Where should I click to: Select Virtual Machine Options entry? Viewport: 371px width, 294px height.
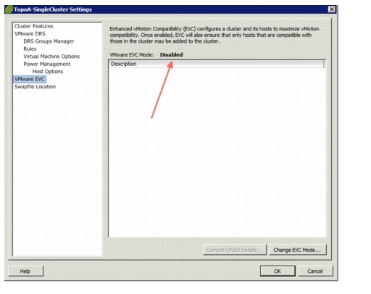tap(51, 56)
